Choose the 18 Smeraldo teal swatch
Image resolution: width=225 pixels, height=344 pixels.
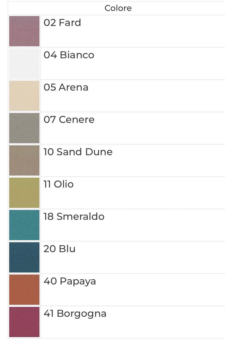pyautogui.click(x=24, y=225)
